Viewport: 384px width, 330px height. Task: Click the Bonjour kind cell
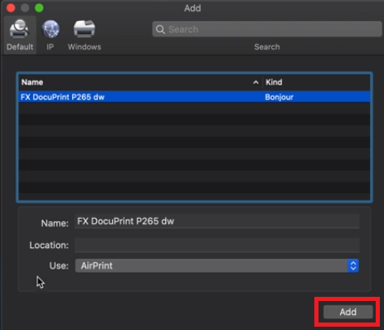tap(279, 97)
